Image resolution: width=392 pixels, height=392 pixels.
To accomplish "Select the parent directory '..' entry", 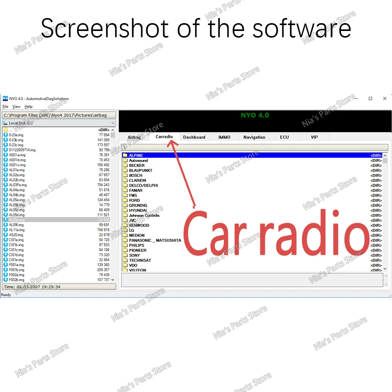I will tap(56, 130).
